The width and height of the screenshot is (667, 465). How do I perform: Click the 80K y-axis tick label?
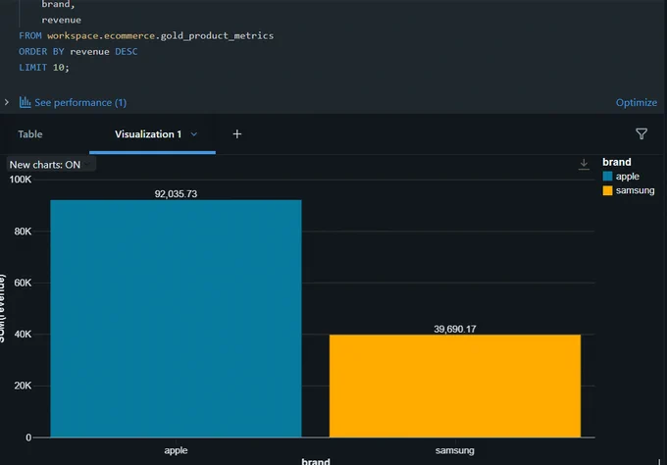[23, 232]
